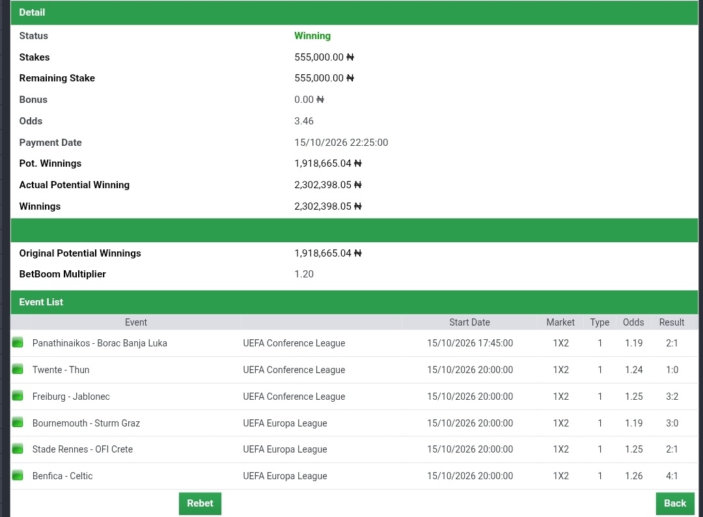Click result 4:1 in Benfica row
703x517 pixels.
(x=672, y=476)
